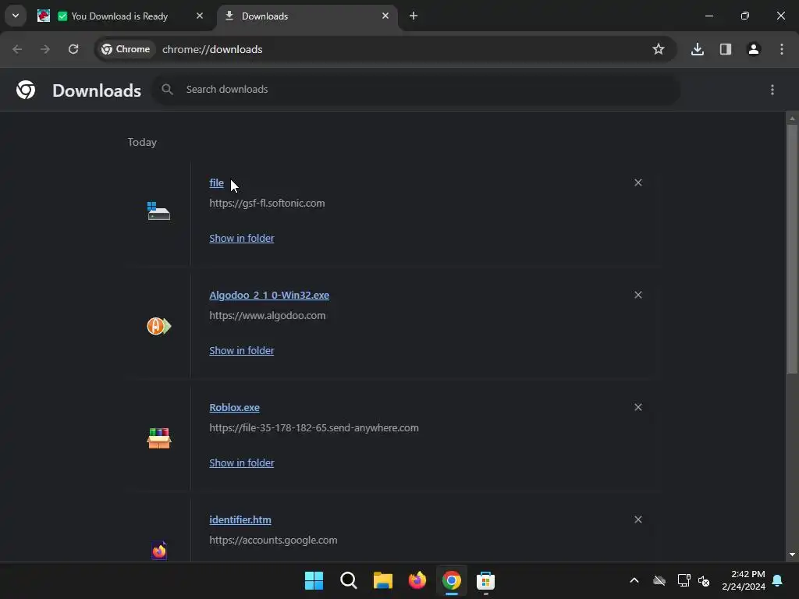Open Chrome's three-dot main menu
The height and width of the screenshot is (599, 799).
[x=782, y=49]
